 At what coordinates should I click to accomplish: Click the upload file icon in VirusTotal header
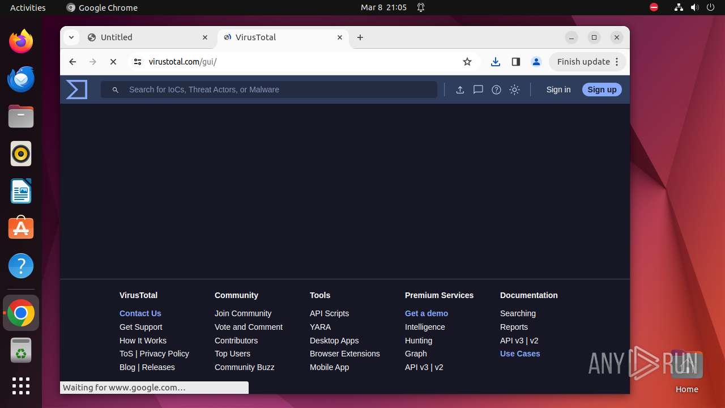pyautogui.click(x=460, y=90)
